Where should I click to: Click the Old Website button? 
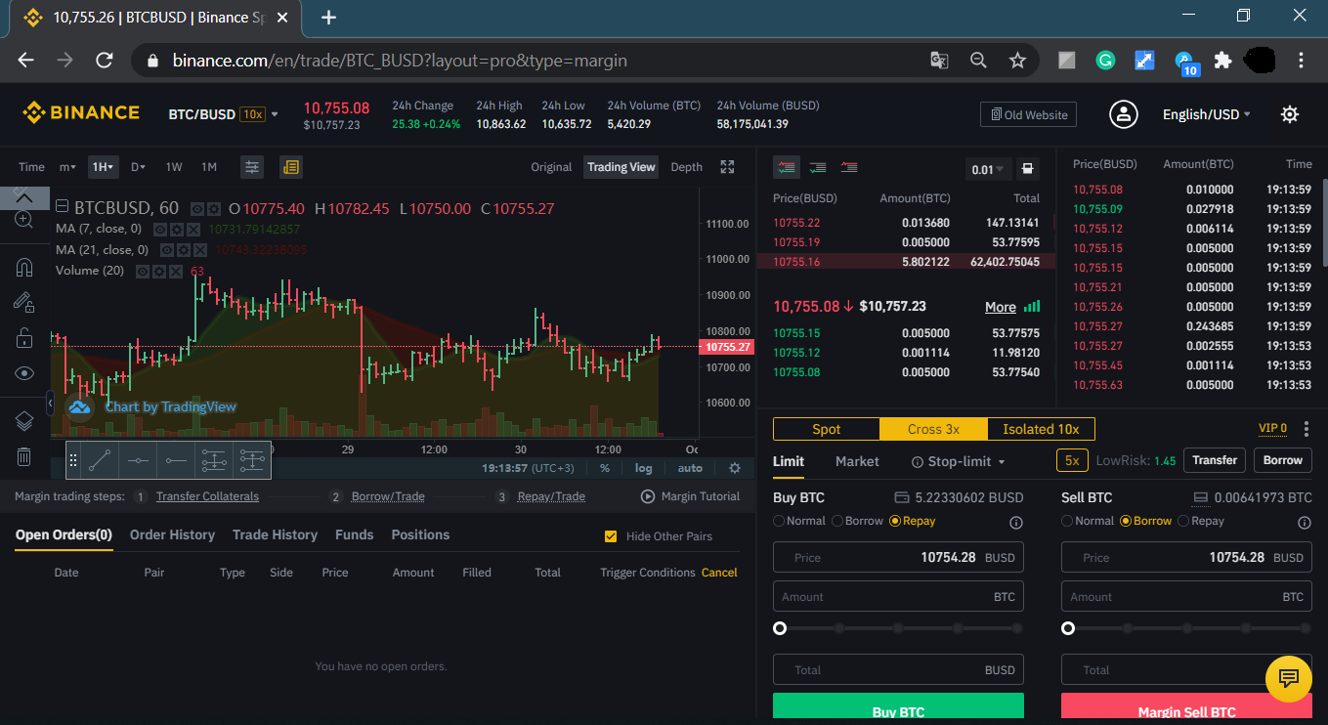[1028, 114]
